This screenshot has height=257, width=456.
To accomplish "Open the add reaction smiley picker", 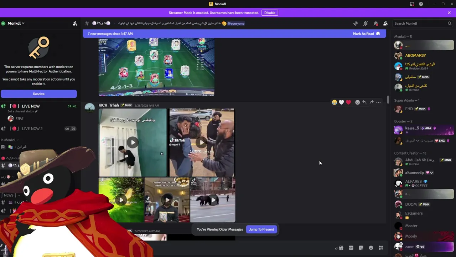I will 357,102.
